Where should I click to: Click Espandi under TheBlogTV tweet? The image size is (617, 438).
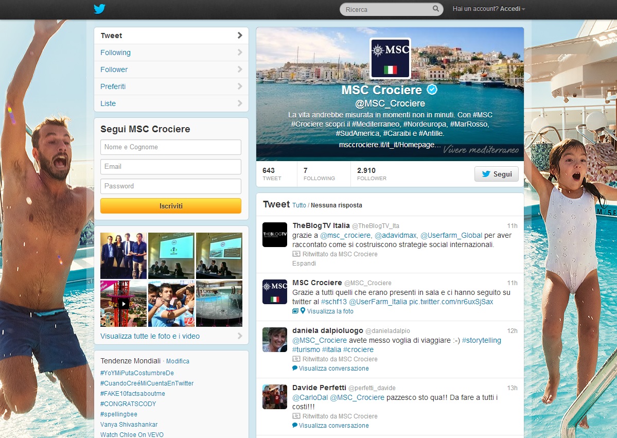304,264
